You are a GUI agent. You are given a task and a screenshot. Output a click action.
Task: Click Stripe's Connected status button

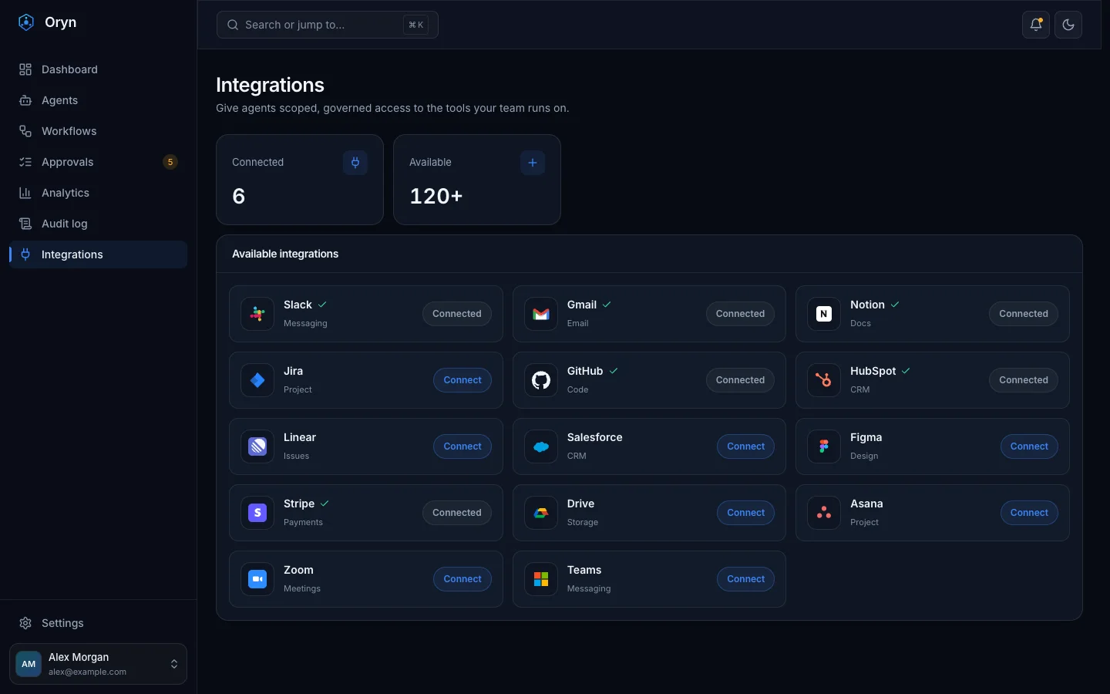pos(457,513)
